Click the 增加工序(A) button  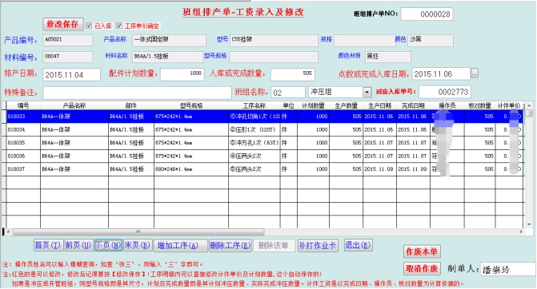pos(181,246)
